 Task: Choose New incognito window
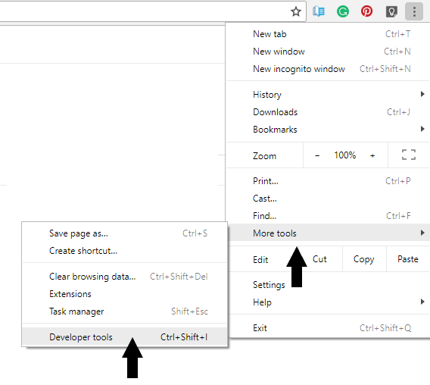(328, 69)
